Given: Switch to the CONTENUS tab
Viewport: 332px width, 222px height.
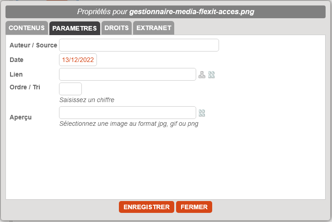Looking at the screenshot, I should [x=27, y=28].
